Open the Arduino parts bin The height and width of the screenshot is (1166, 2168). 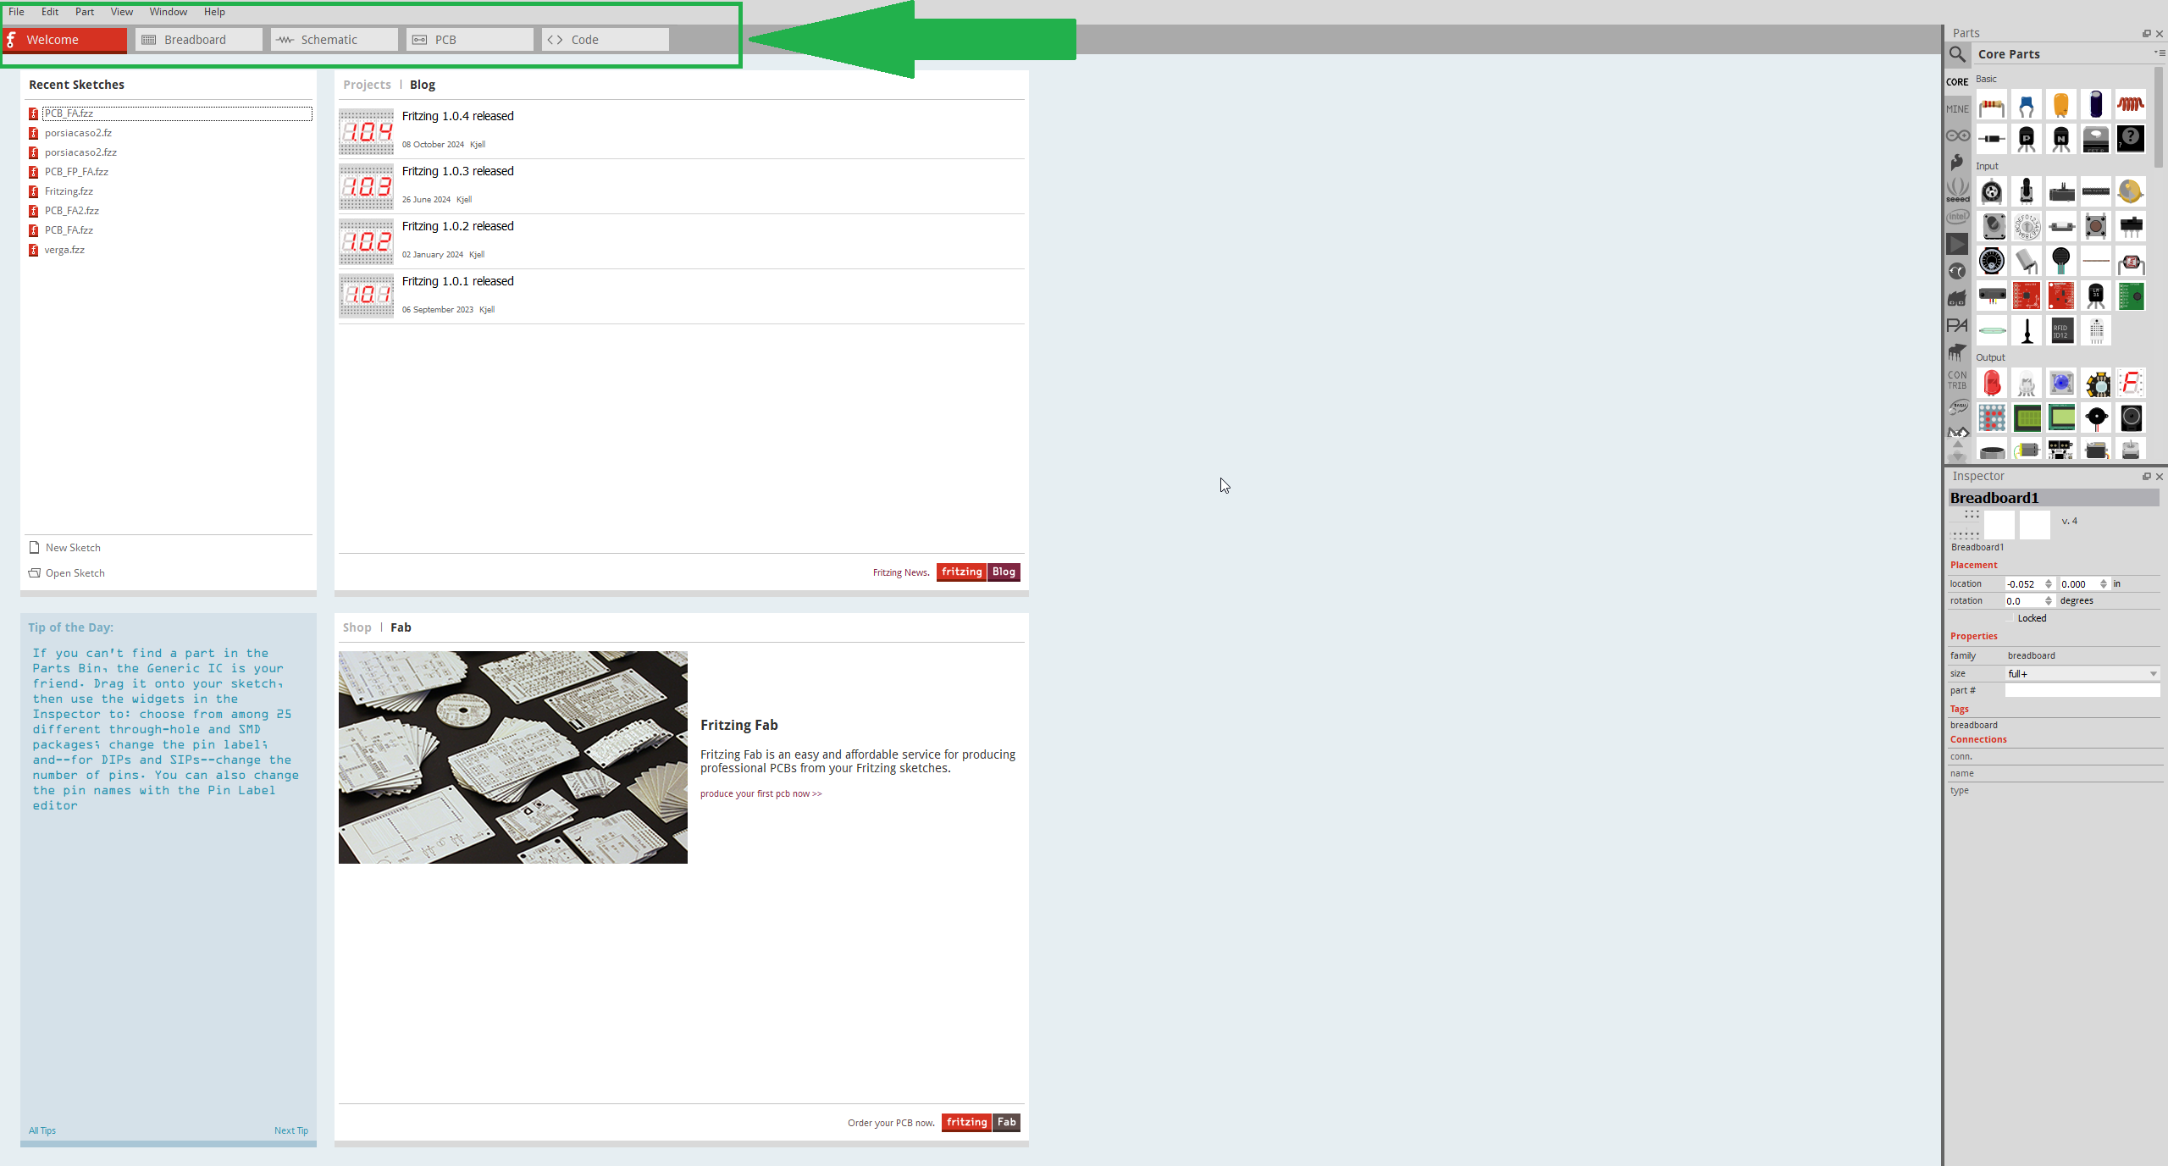1957,135
